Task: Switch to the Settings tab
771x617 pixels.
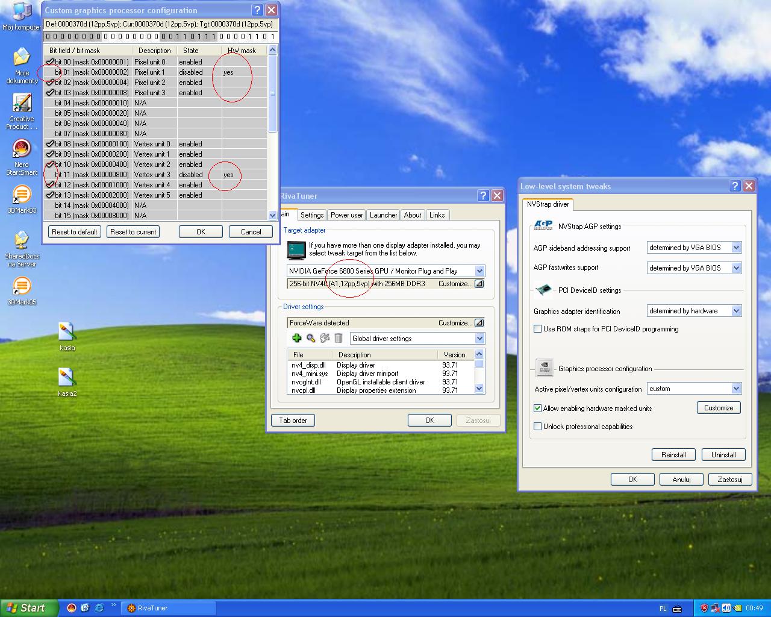Action: [312, 215]
